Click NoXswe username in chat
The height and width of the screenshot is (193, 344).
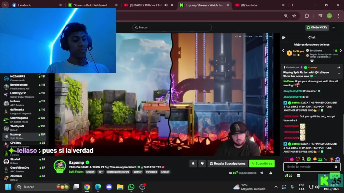pyautogui.click(x=289, y=81)
